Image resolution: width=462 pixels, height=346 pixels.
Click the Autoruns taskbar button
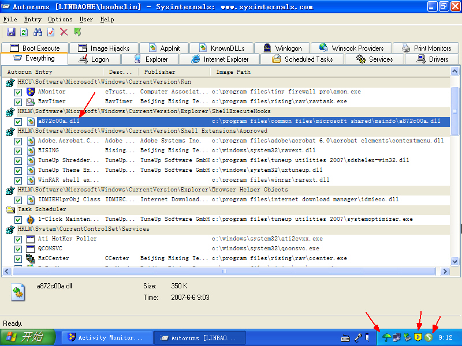(x=200, y=337)
